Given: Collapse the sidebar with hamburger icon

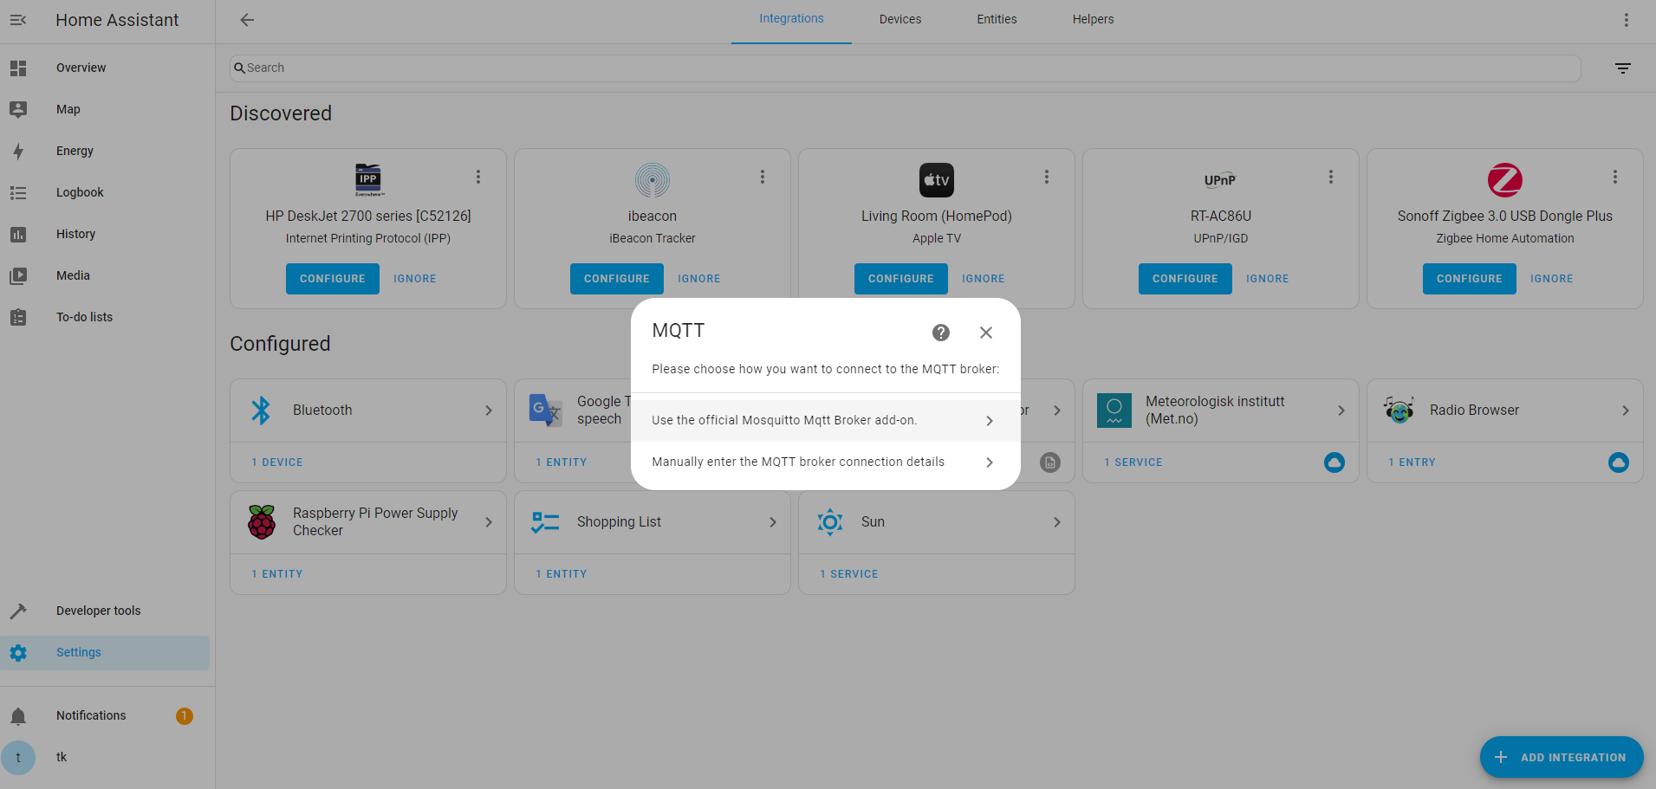Looking at the screenshot, I should (18, 20).
